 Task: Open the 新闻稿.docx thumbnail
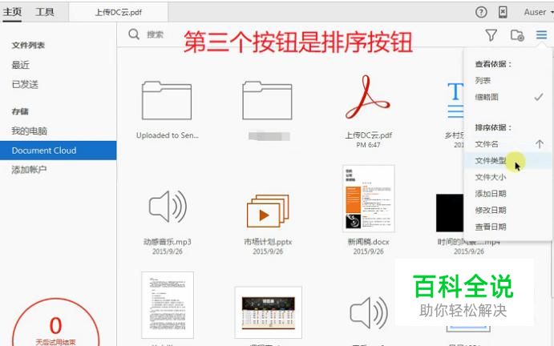coord(368,199)
